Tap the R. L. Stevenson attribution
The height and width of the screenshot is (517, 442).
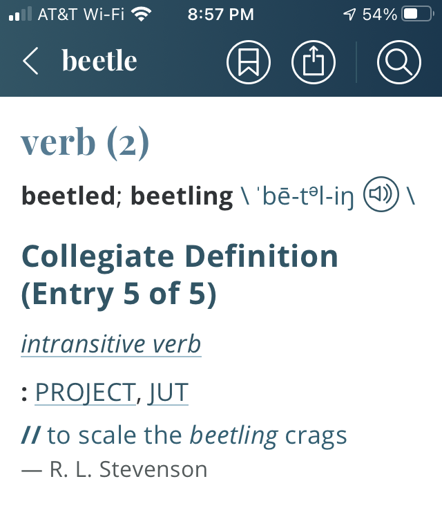coord(114,469)
